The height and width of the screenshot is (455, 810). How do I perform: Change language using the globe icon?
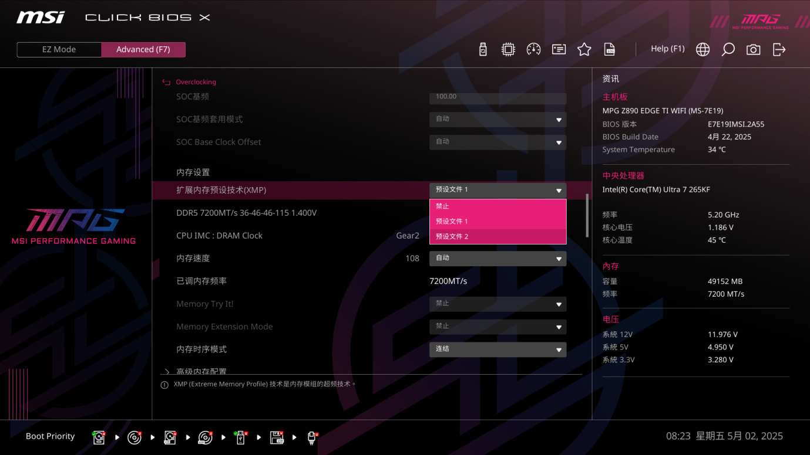703,49
